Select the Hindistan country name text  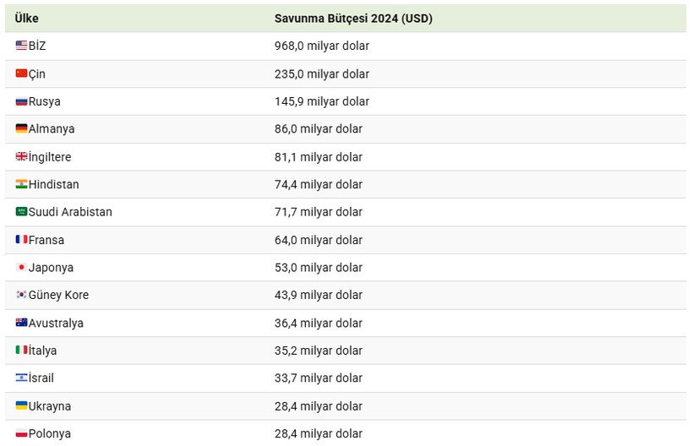(53, 185)
